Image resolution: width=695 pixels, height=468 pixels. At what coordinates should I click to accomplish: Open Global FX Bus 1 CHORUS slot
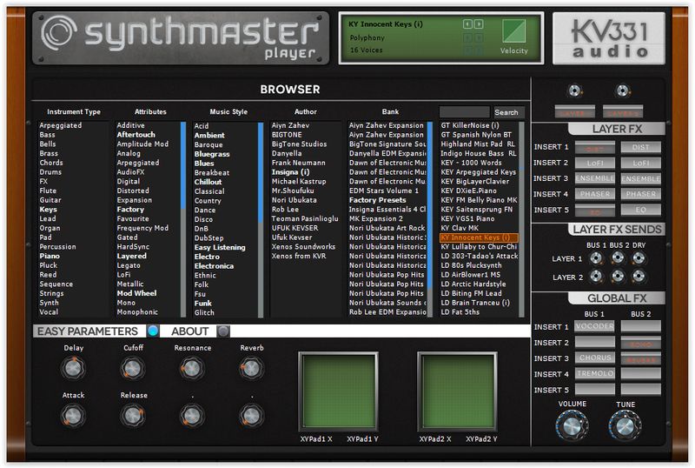(595, 358)
